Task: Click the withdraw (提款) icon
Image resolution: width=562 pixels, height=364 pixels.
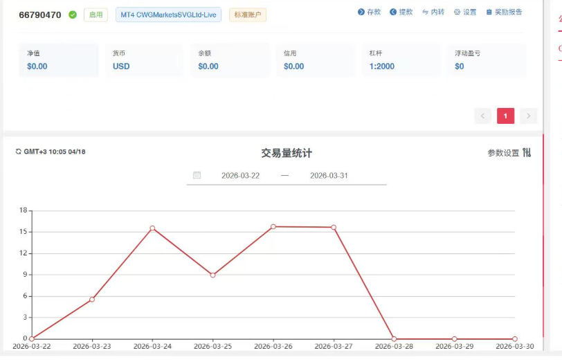Action: tap(393, 12)
